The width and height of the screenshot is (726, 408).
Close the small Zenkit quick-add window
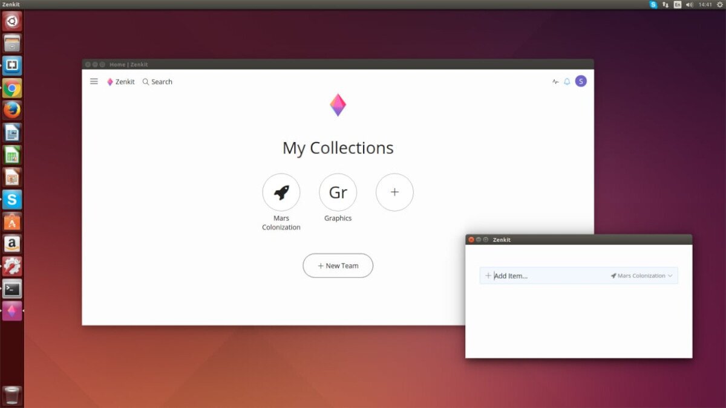pos(471,240)
